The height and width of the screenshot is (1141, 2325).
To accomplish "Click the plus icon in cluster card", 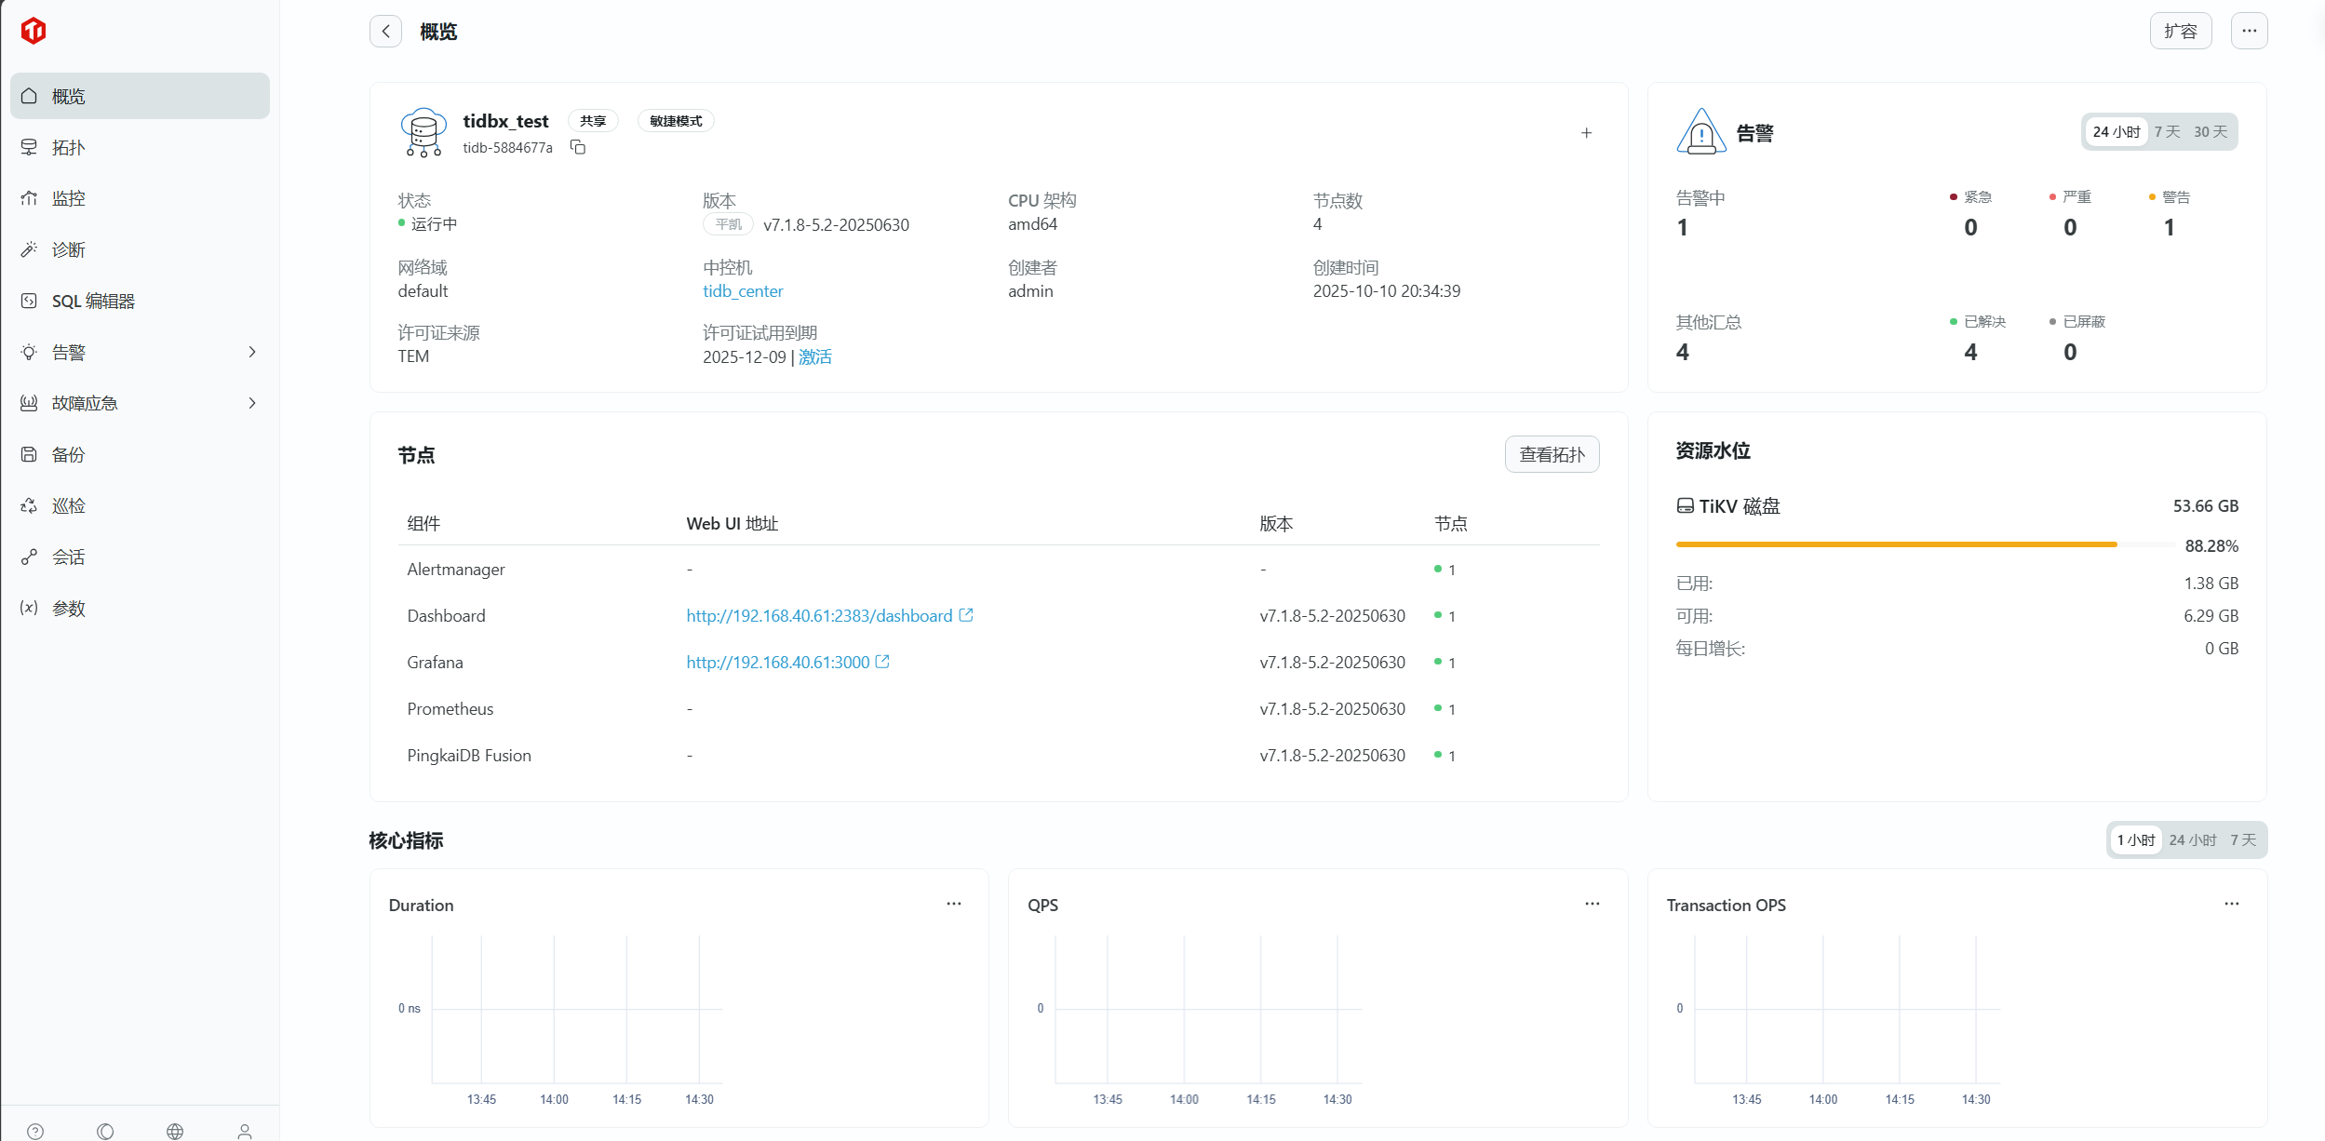I will 1586,133.
